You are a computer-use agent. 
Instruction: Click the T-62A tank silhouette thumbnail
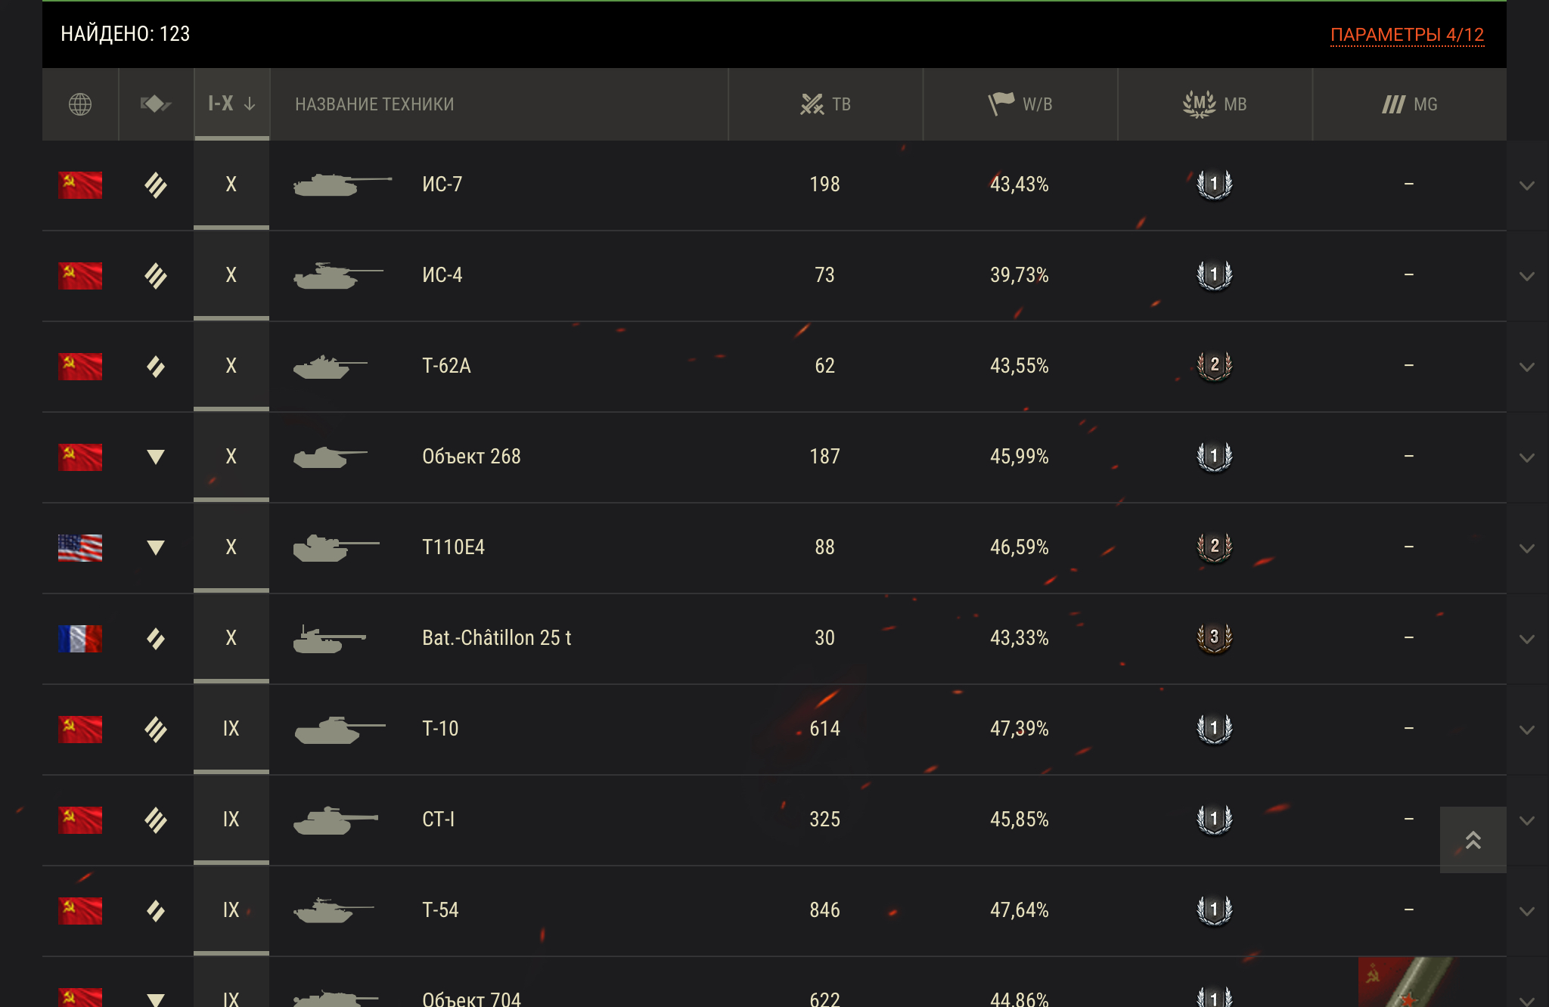click(x=331, y=367)
